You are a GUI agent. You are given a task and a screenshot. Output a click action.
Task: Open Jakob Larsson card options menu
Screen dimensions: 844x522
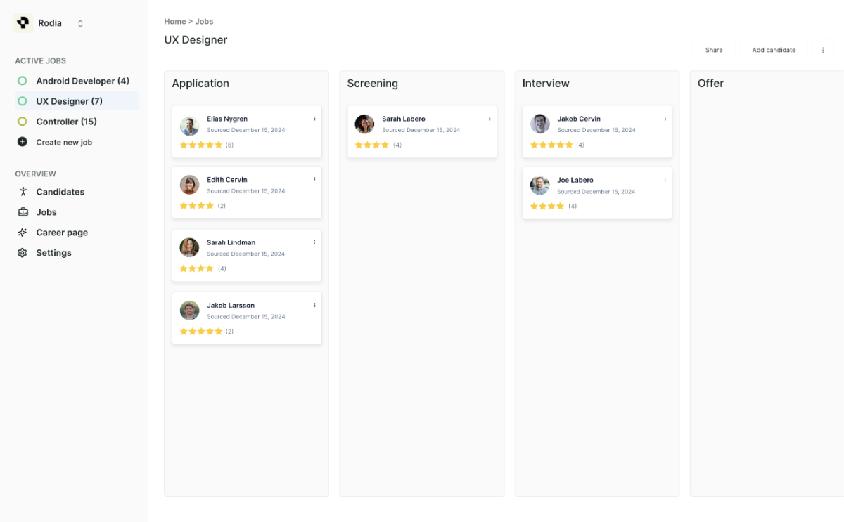[314, 305]
